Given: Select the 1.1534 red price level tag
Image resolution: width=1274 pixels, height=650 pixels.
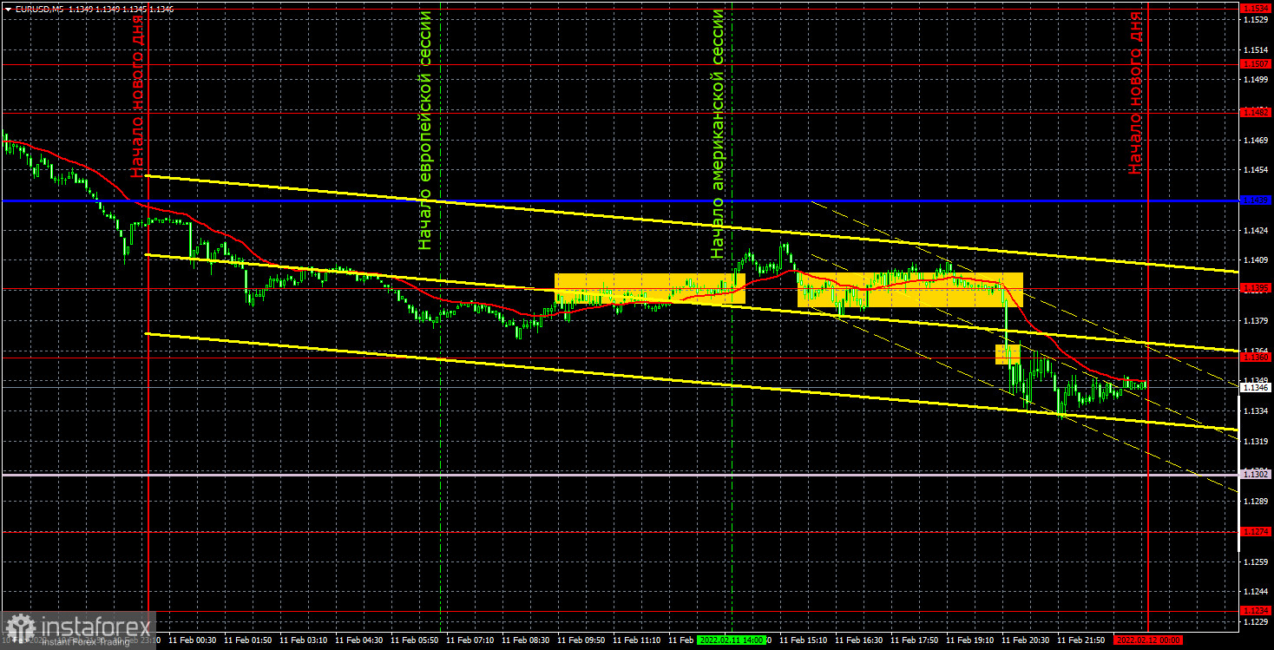Looking at the screenshot, I should [1256, 8].
